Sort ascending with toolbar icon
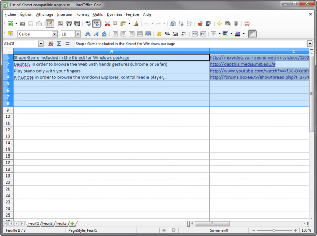Viewport: 317px width, 236px height. (181, 24)
